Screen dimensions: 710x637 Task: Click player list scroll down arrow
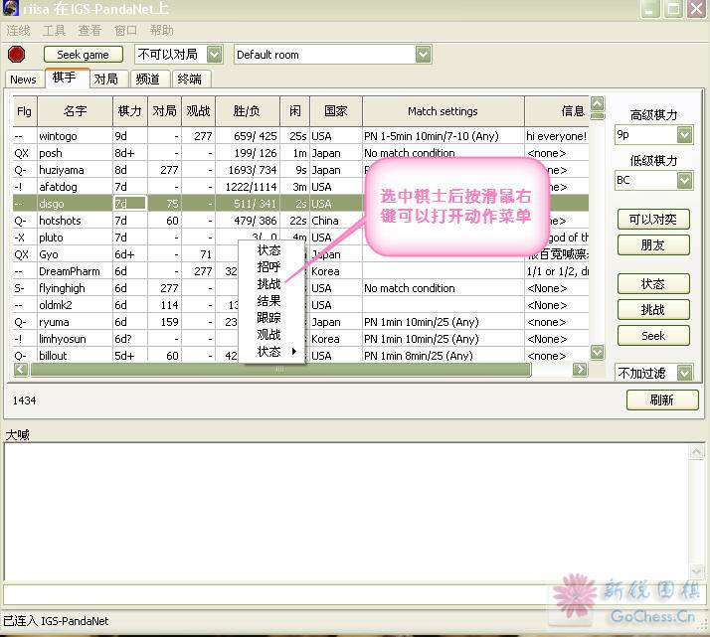pyautogui.click(x=598, y=352)
